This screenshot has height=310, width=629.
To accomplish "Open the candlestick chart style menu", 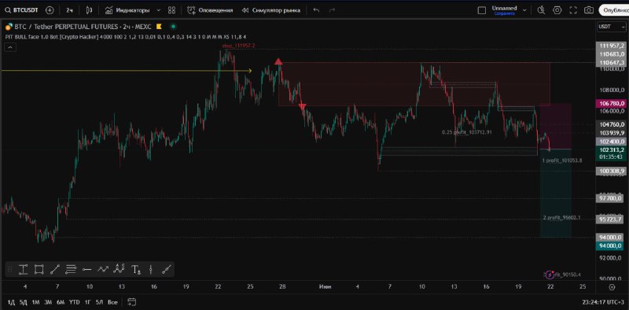I will (x=90, y=10).
